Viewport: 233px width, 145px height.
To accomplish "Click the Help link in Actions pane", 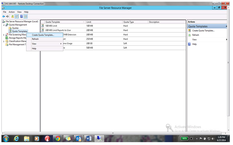I will coord(194,44).
